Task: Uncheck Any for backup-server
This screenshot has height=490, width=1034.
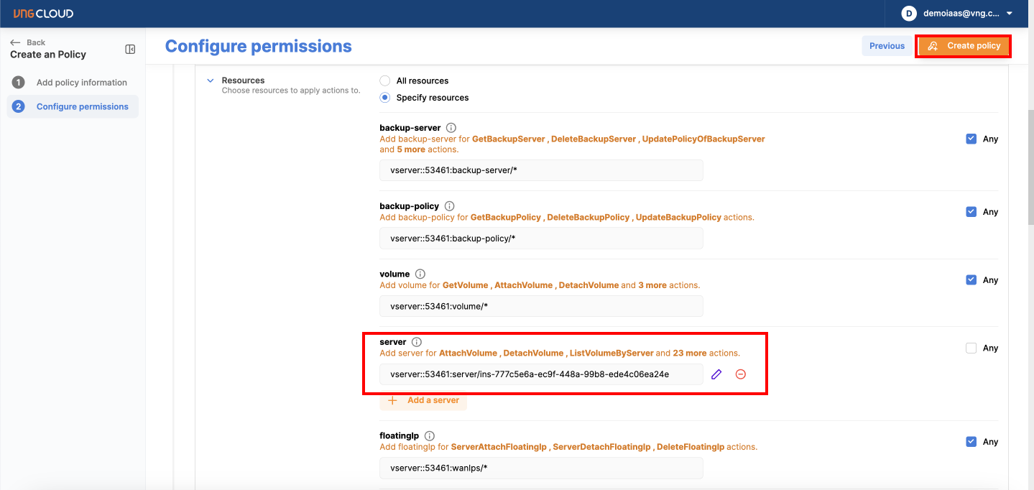Action: click(971, 139)
